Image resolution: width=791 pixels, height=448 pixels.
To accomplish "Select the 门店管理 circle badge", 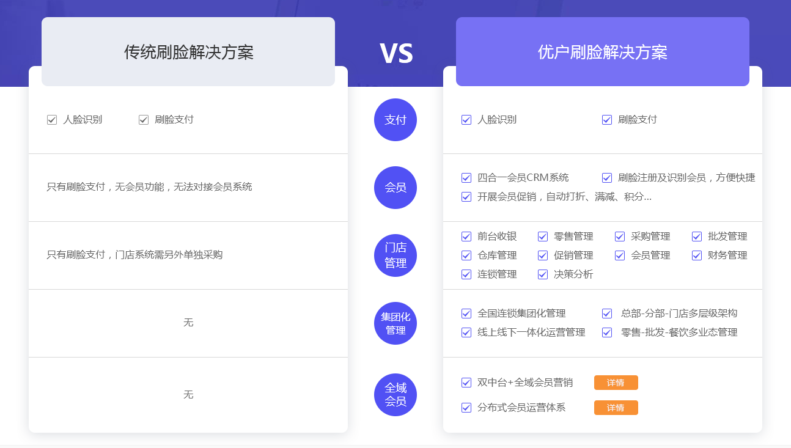I will 395,255.
